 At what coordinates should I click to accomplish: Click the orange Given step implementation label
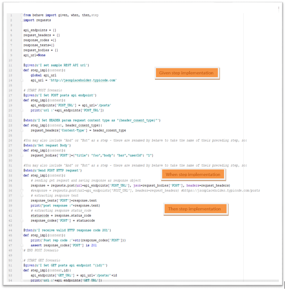click(x=187, y=73)
